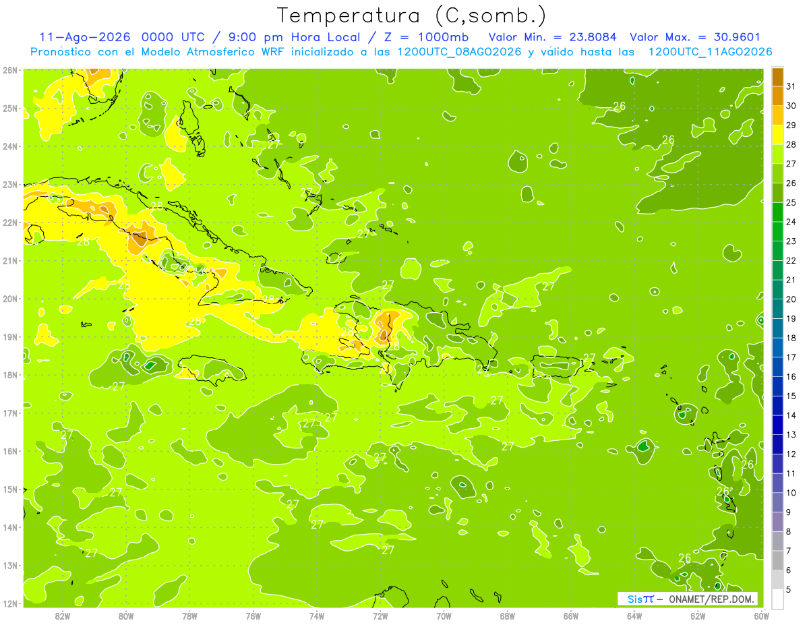The width and height of the screenshot is (809, 625).
Task: Select the '26N' latitude label
Action: tap(10, 70)
